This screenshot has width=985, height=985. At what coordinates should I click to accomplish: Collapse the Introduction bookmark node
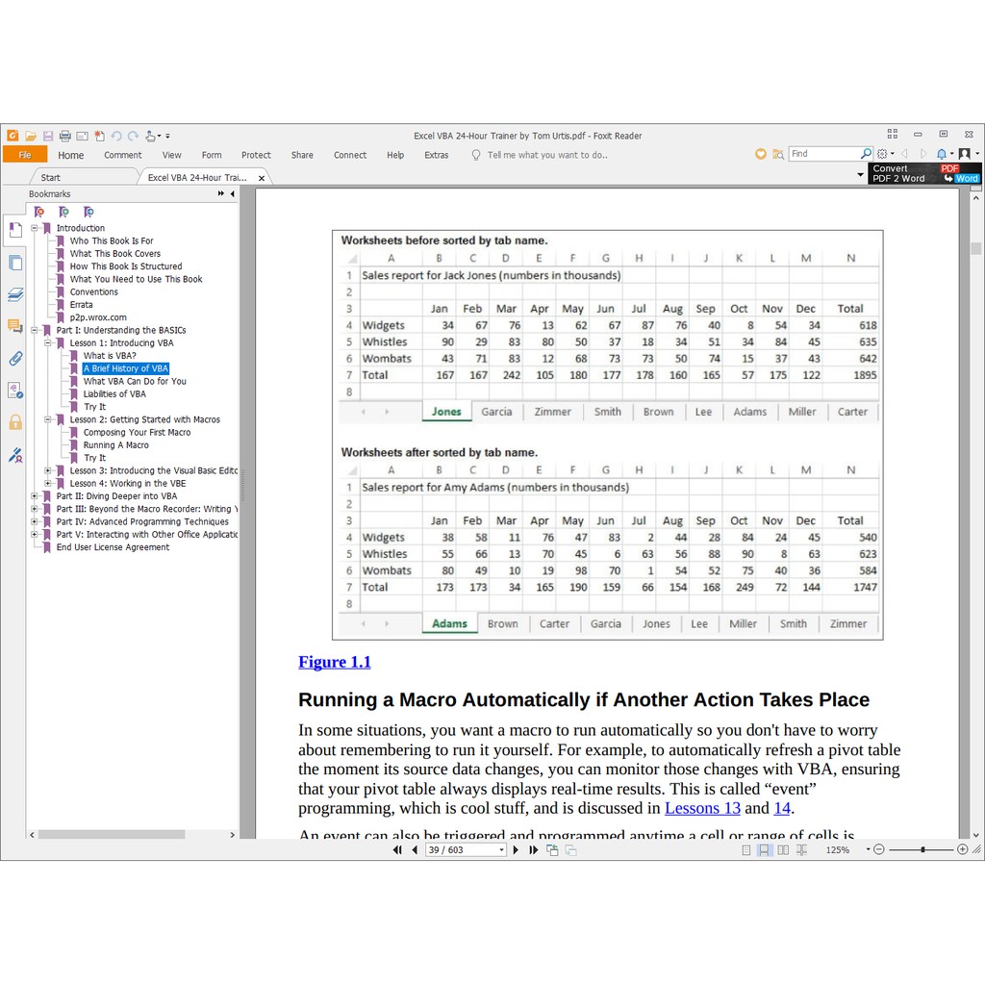coord(35,228)
